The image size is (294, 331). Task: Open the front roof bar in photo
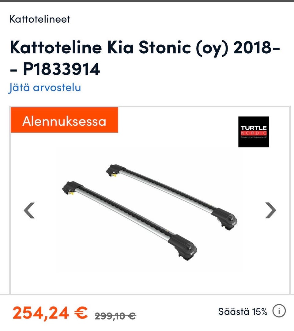tap(129, 221)
